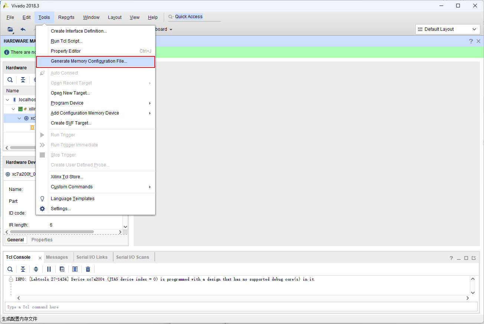Viewport: 484px width, 324px height.
Task: Toggle column selection mode icon in Tcl Console
Action: 75,269
